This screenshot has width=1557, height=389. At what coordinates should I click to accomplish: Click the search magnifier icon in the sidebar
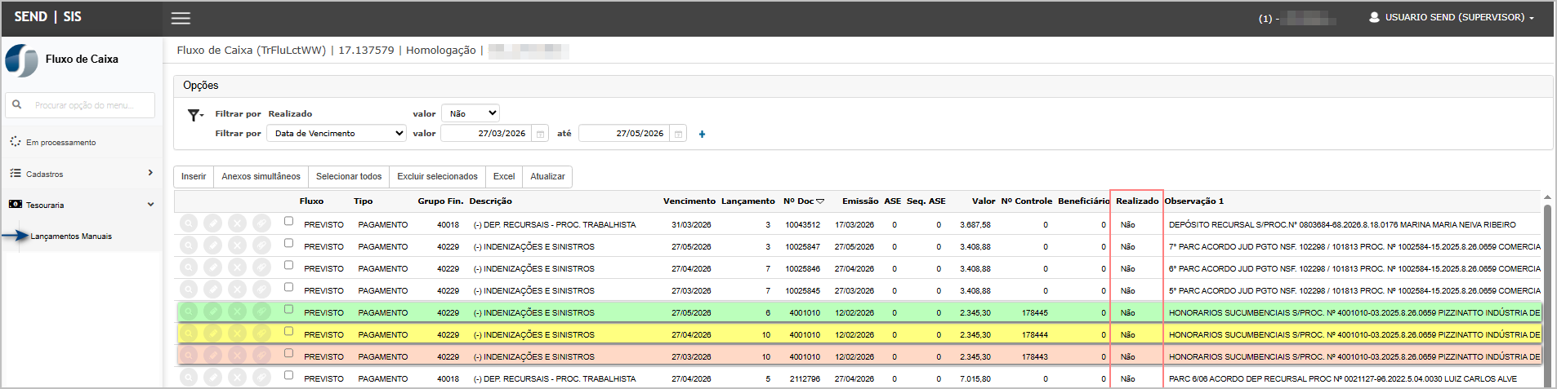(16, 104)
